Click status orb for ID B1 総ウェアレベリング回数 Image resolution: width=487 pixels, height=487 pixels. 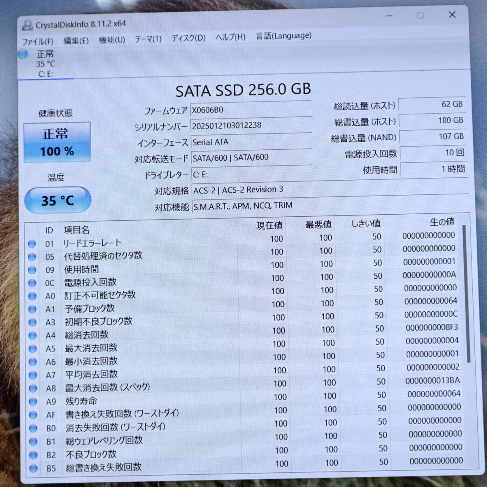pos(33,442)
